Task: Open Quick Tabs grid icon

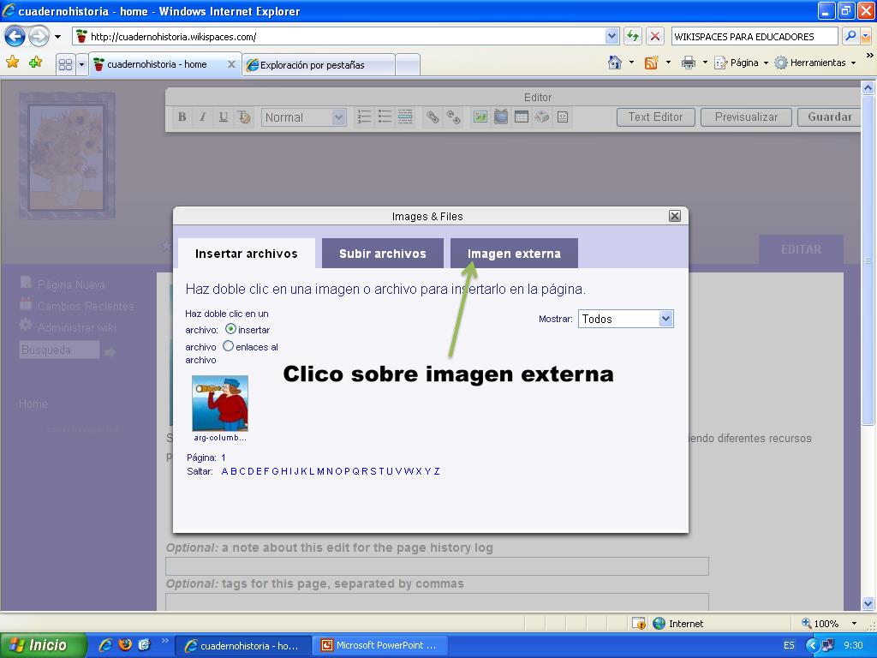Action: coord(65,65)
